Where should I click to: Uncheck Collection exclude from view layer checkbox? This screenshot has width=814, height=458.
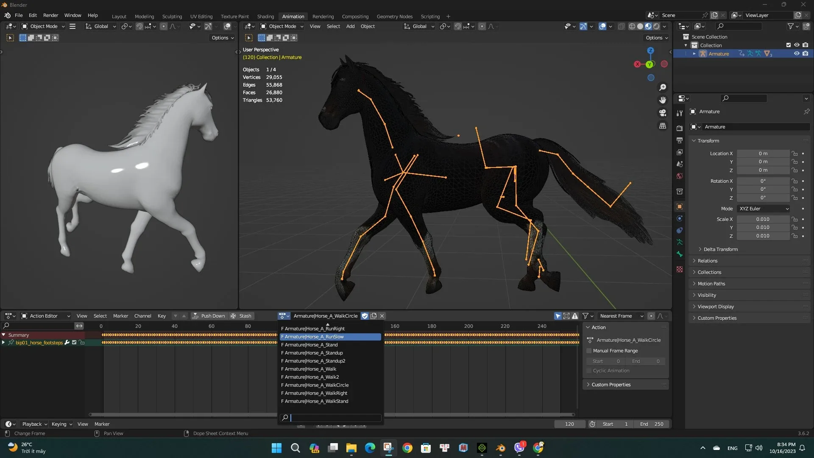click(x=789, y=45)
